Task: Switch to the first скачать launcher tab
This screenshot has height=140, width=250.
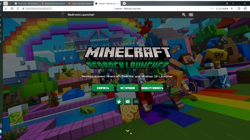Action: coord(54,3)
